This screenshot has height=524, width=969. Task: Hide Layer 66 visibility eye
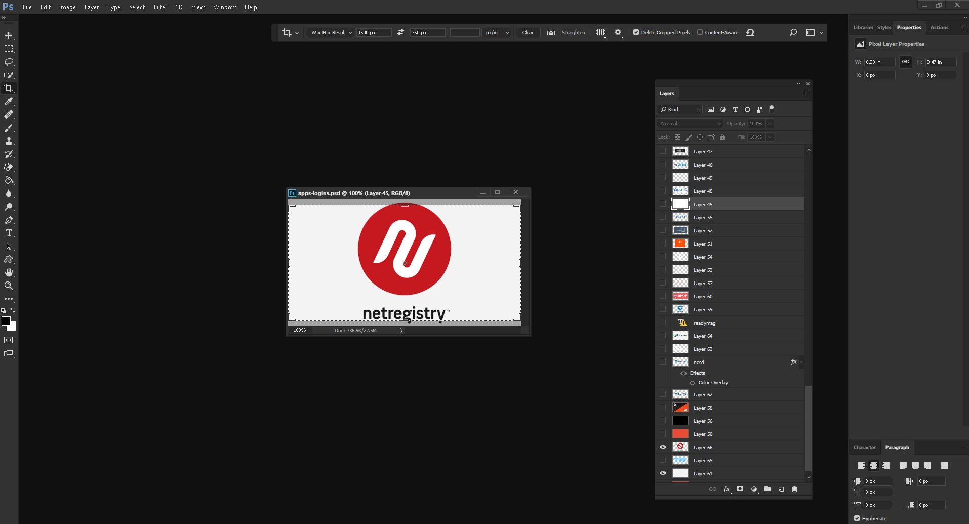pyautogui.click(x=663, y=447)
